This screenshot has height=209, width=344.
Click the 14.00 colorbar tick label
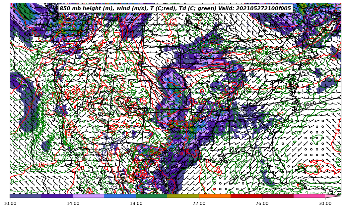pos(73,203)
